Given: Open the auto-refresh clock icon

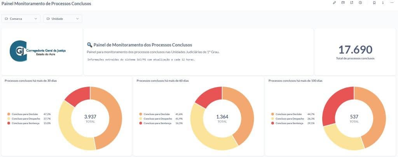Looking at the screenshot, I should coord(360,3).
